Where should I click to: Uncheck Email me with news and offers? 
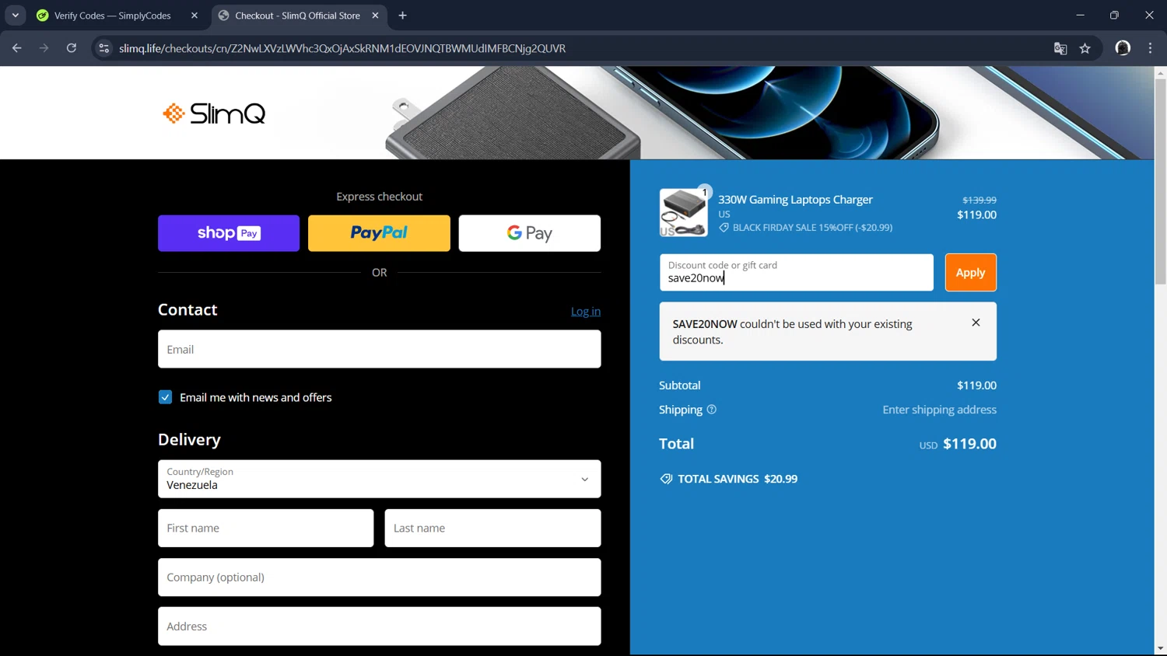(x=165, y=397)
